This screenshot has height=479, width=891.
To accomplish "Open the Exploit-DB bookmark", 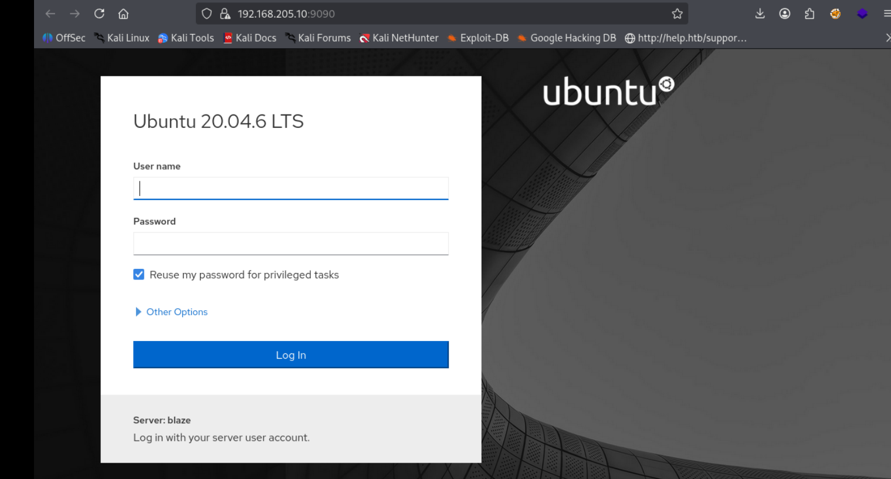I will [x=477, y=38].
